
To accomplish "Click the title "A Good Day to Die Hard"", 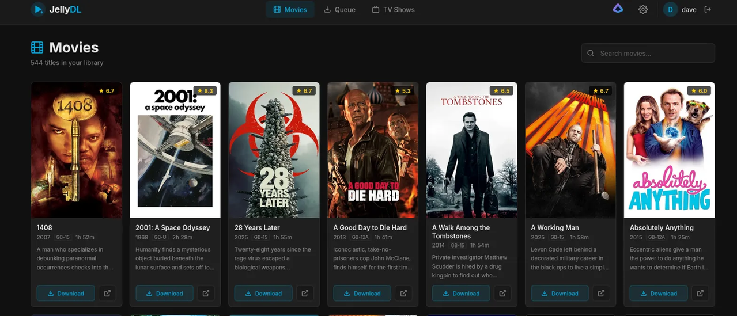I will (370, 227).
